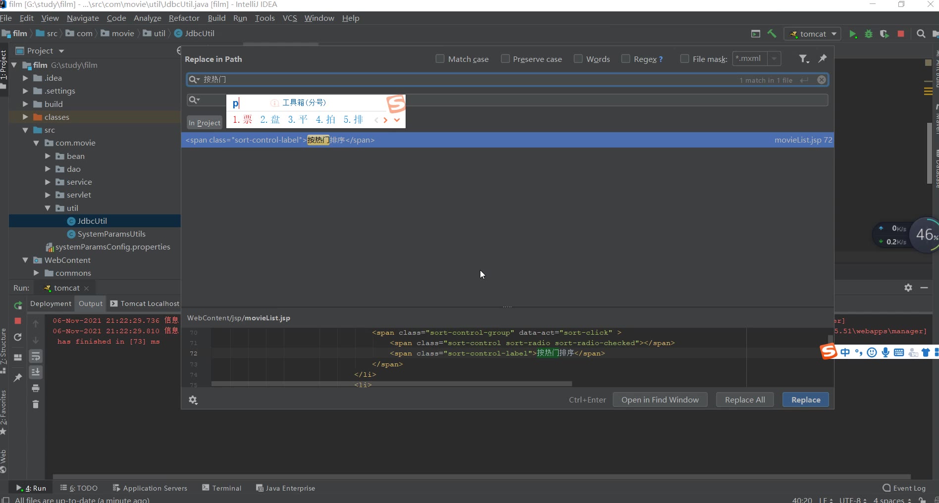Click Regex help question mark

[x=661, y=59]
